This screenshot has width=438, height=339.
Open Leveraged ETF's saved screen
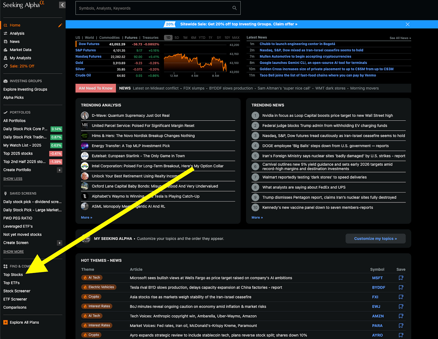pos(18,226)
